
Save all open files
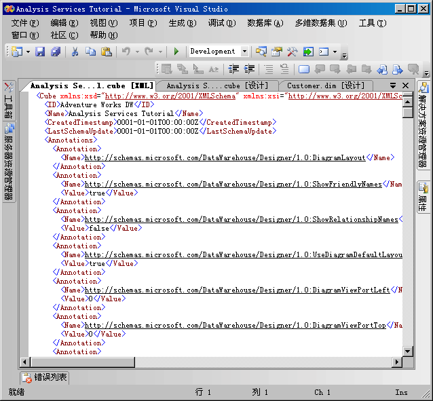[56, 52]
